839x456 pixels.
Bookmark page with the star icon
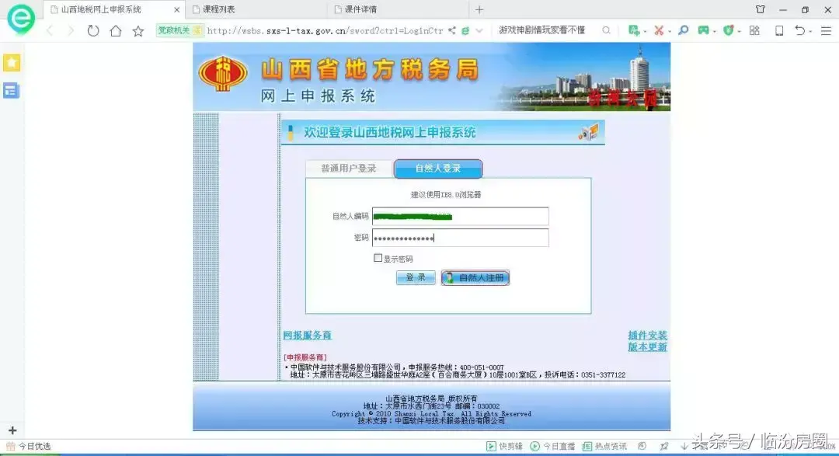coord(138,31)
